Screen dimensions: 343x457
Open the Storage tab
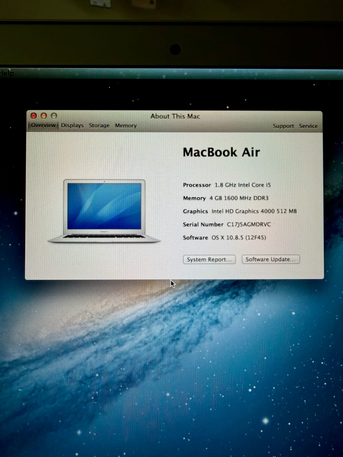tap(99, 125)
